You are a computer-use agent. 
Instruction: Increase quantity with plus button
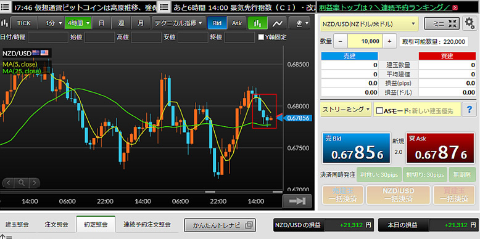[x=389, y=41]
